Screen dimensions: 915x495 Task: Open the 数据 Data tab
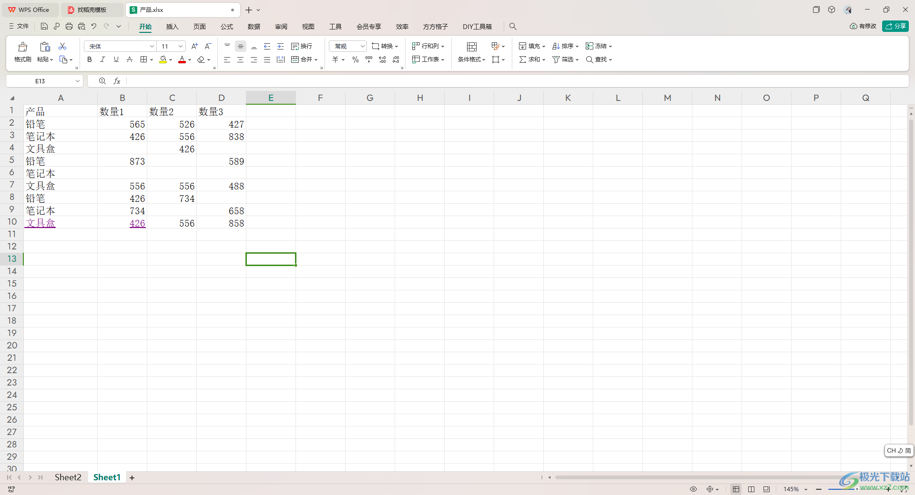point(254,27)
